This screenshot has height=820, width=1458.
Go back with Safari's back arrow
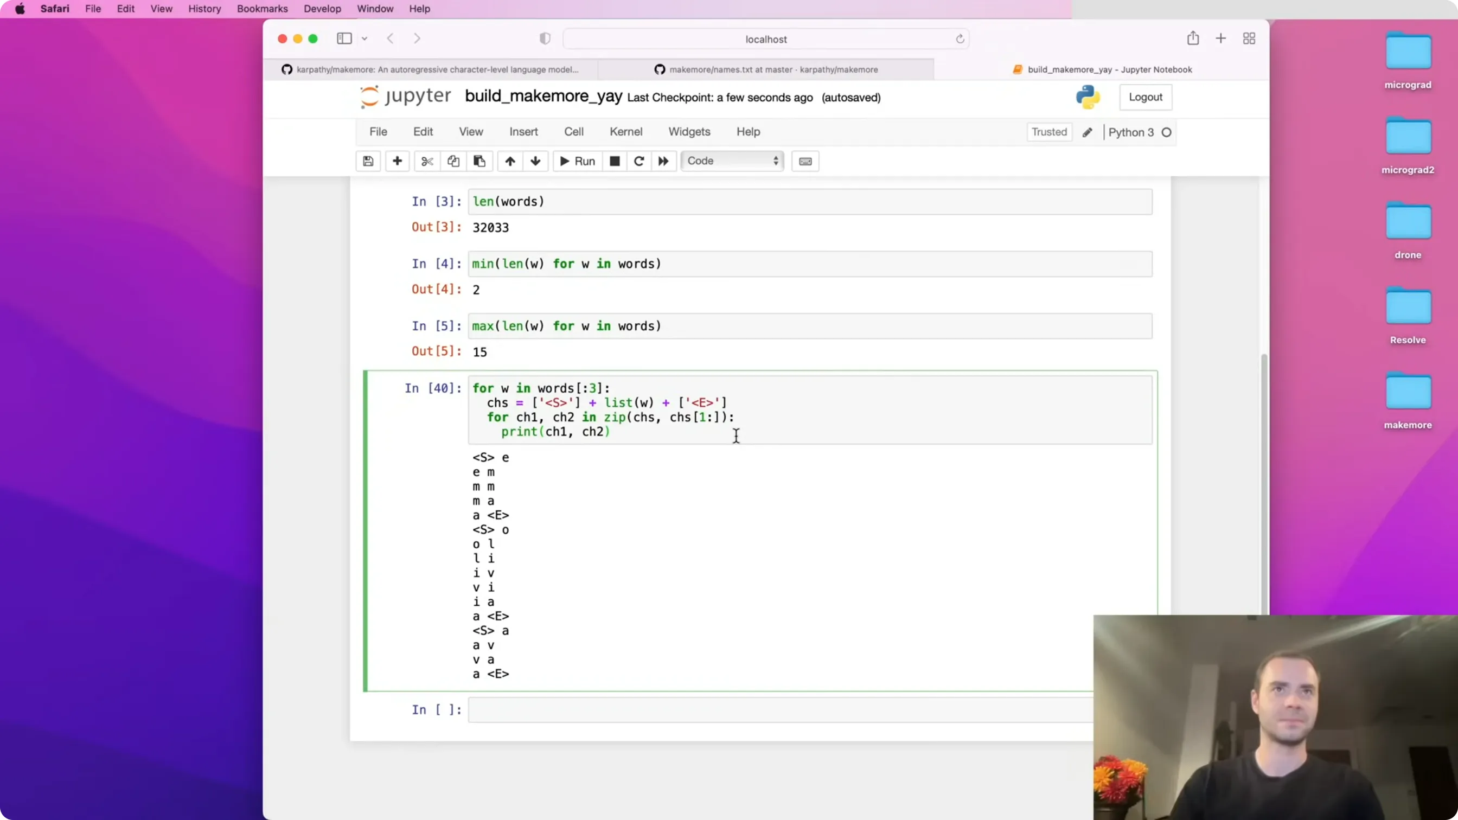coord(391,39)
